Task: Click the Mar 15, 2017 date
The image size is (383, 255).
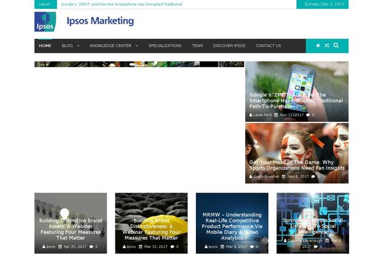Action: (156, 247)
